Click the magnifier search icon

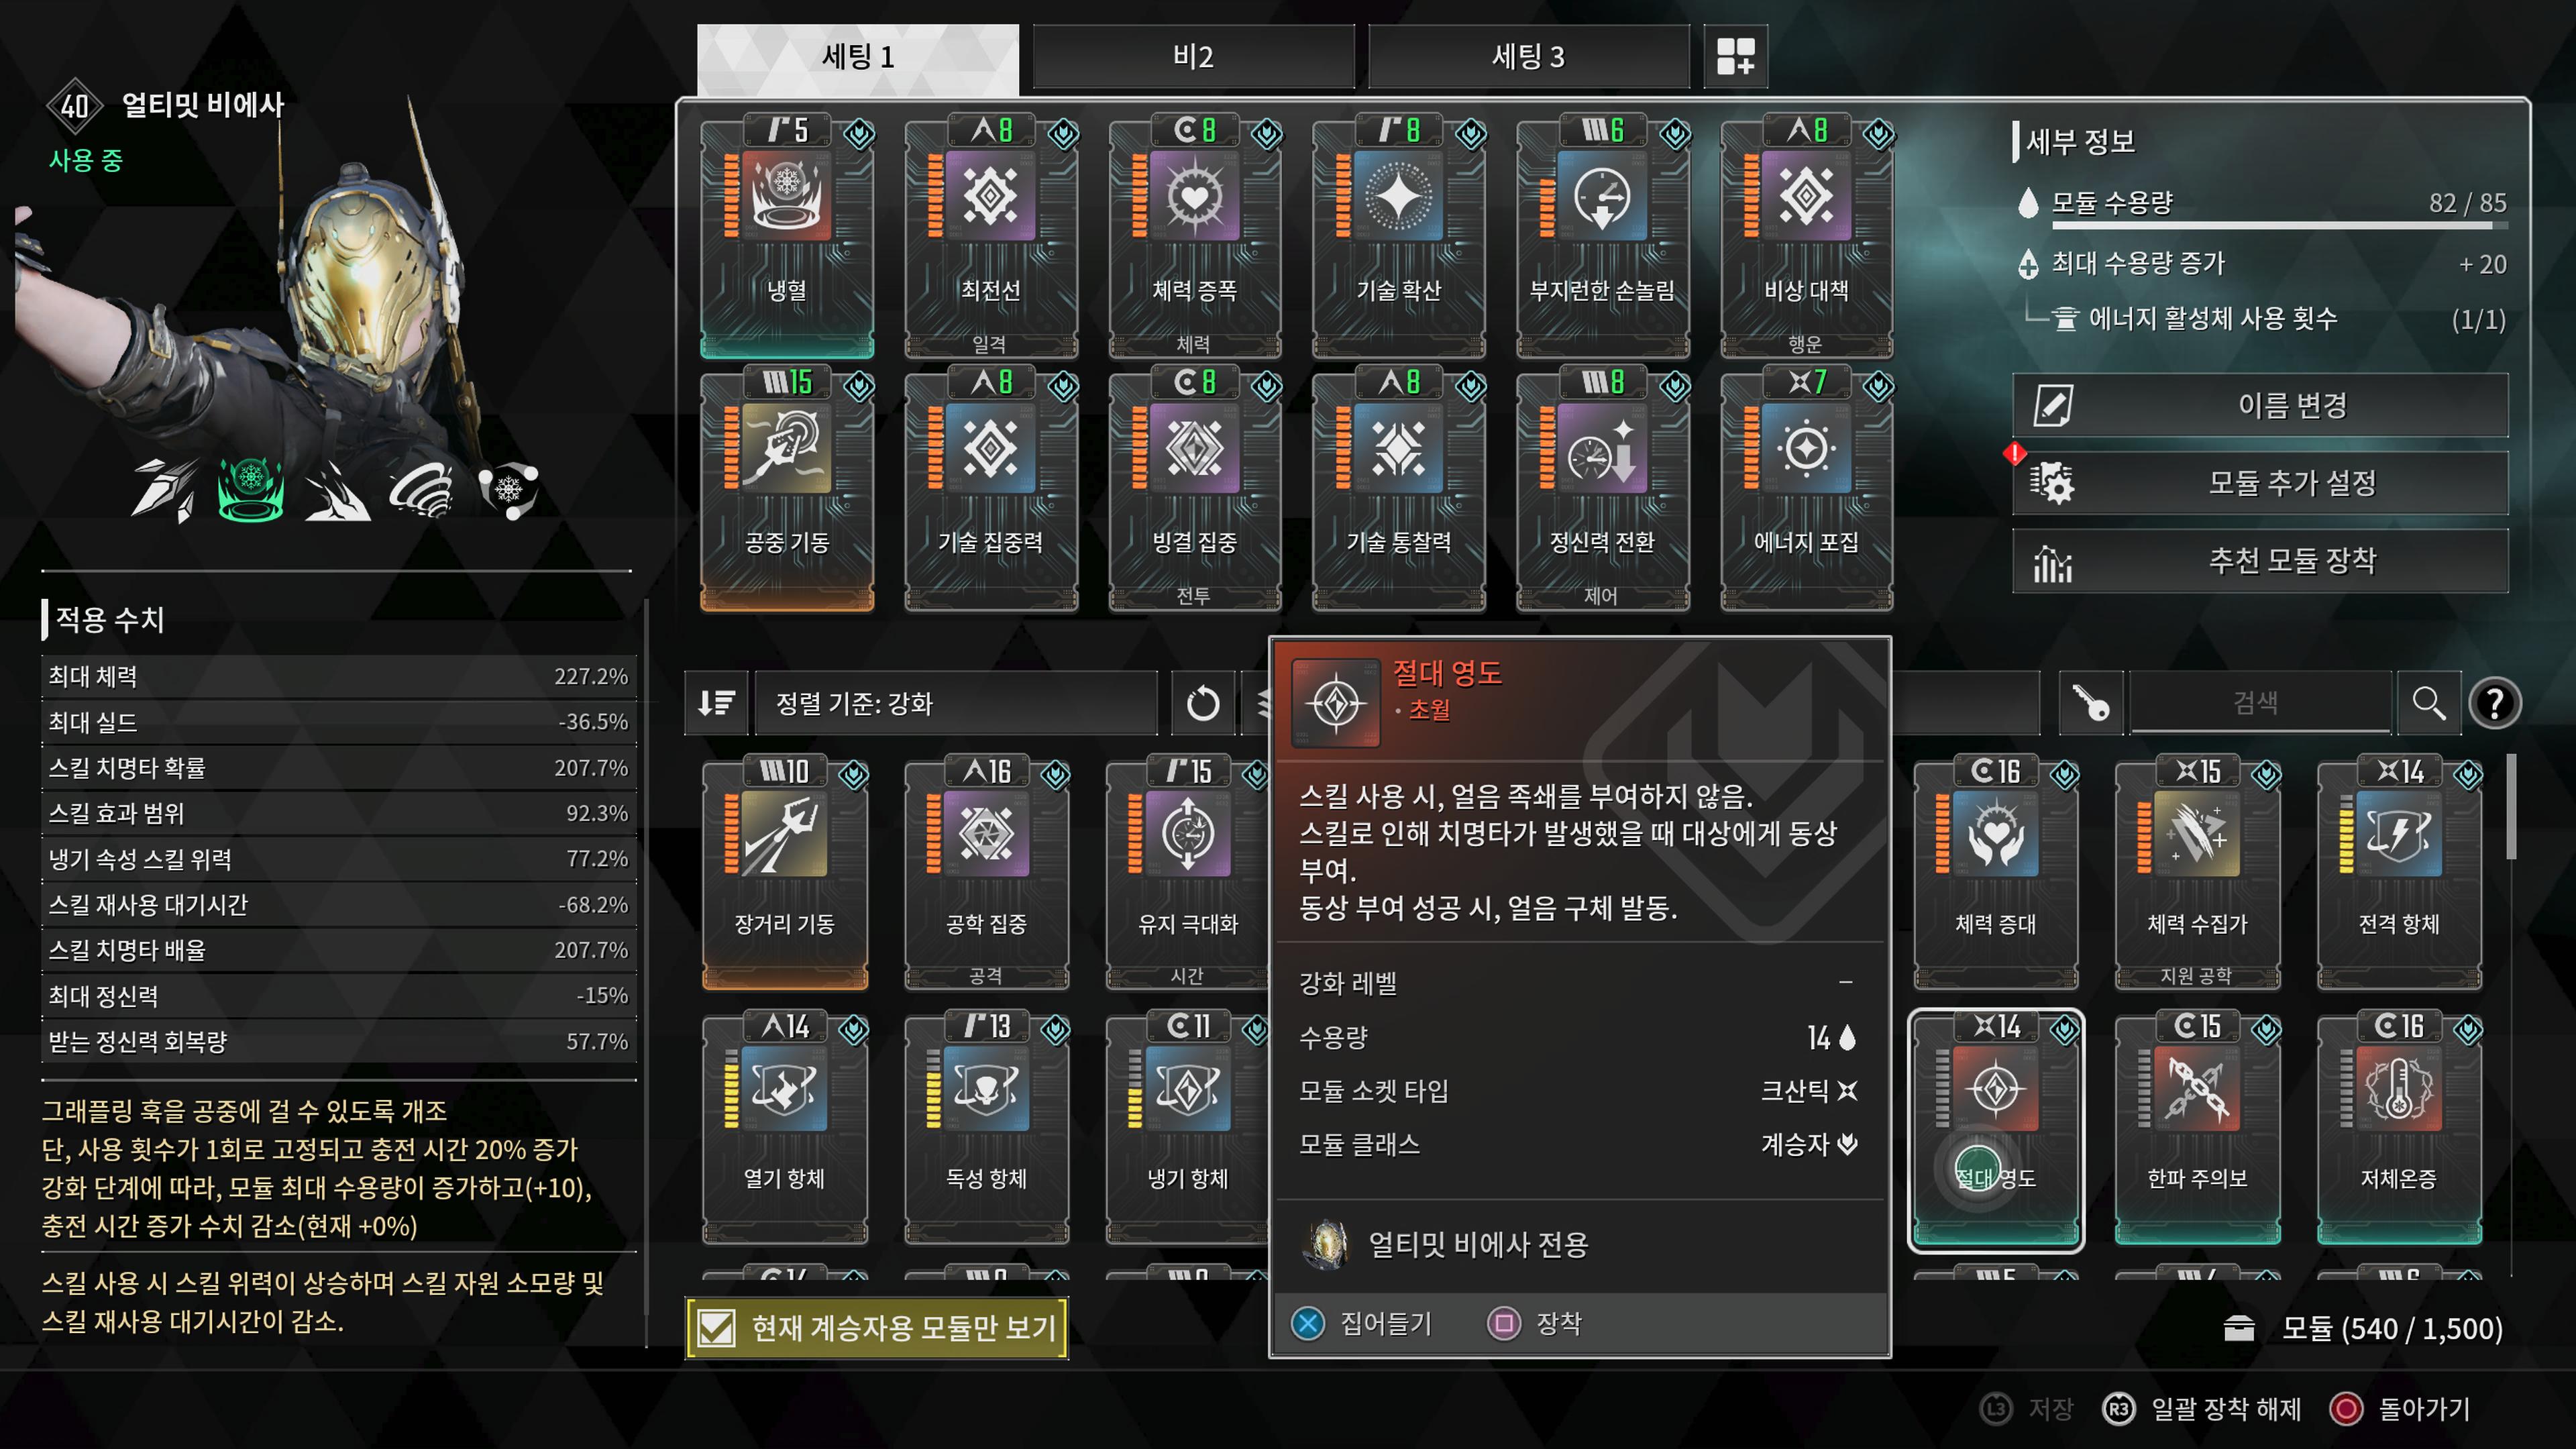coord(2428,703)
